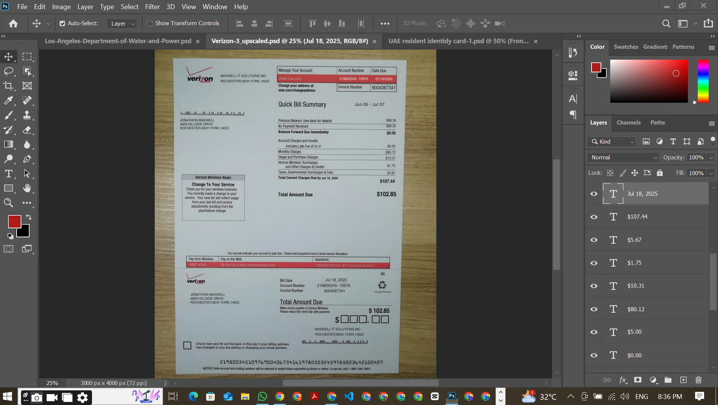Toggle the Auto-Select checkbox

(x=62, y=23)
